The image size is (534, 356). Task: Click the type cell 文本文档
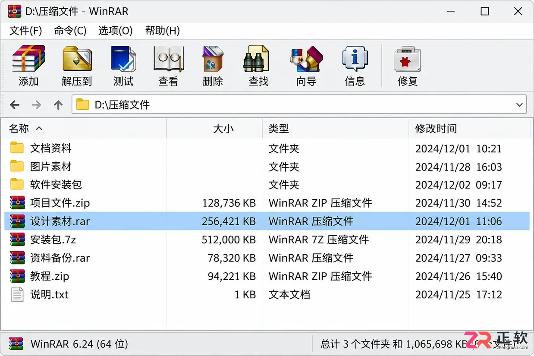(289, 294)
